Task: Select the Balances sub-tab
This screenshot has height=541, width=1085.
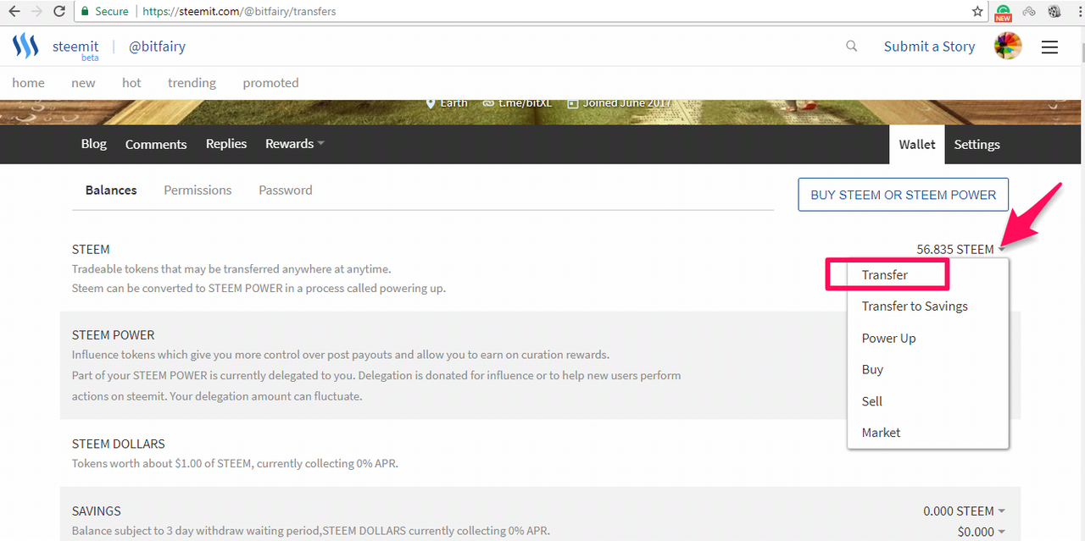Action: [x=111, y=190]
